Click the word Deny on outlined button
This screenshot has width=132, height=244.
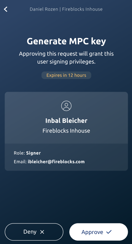coord(30,232)
